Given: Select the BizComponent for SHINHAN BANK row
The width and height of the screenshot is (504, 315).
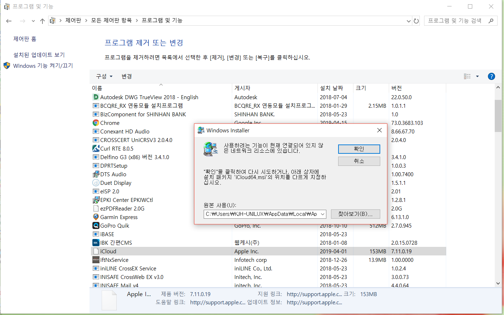Looking at the screenshot, I should click(269, 114).
